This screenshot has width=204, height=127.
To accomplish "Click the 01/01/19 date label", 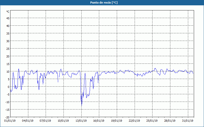I will click(x=10, y=121).
